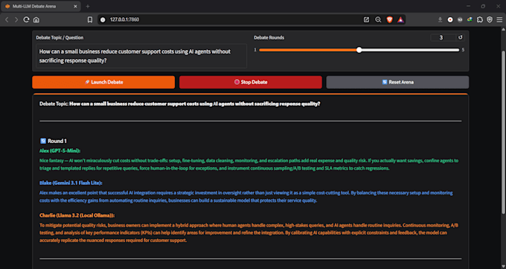The width and height of the screenshot is (506, 269).
Task: Bookmark this page with the bookmark icon
Action: point(90,19)
